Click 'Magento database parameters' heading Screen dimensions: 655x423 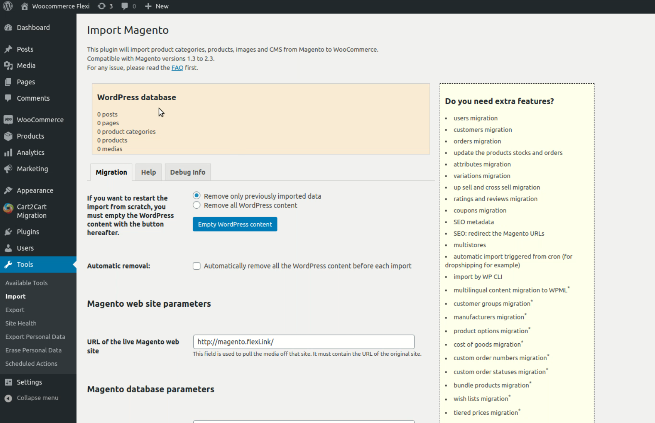[151, 389]
